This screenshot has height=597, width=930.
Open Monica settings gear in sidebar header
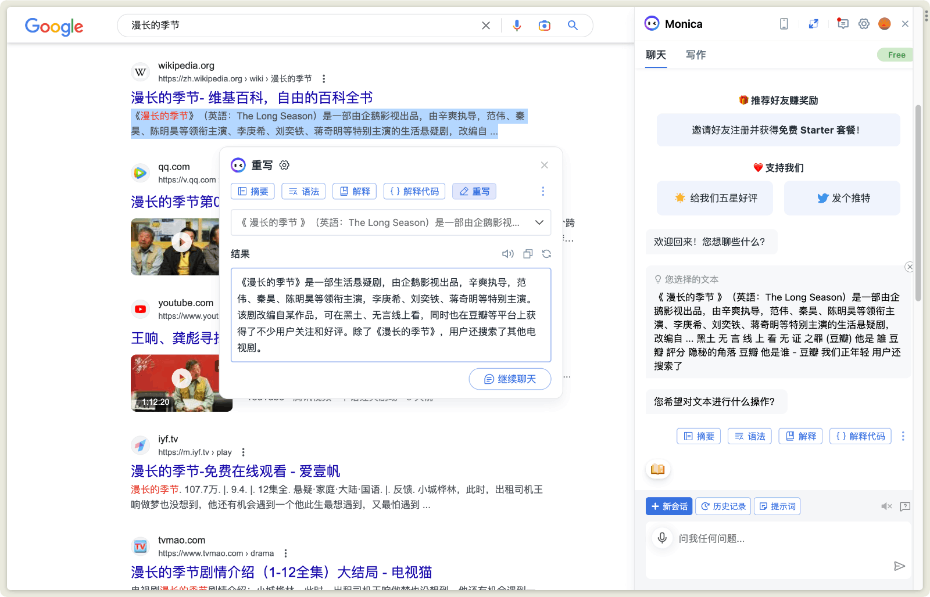864,24
